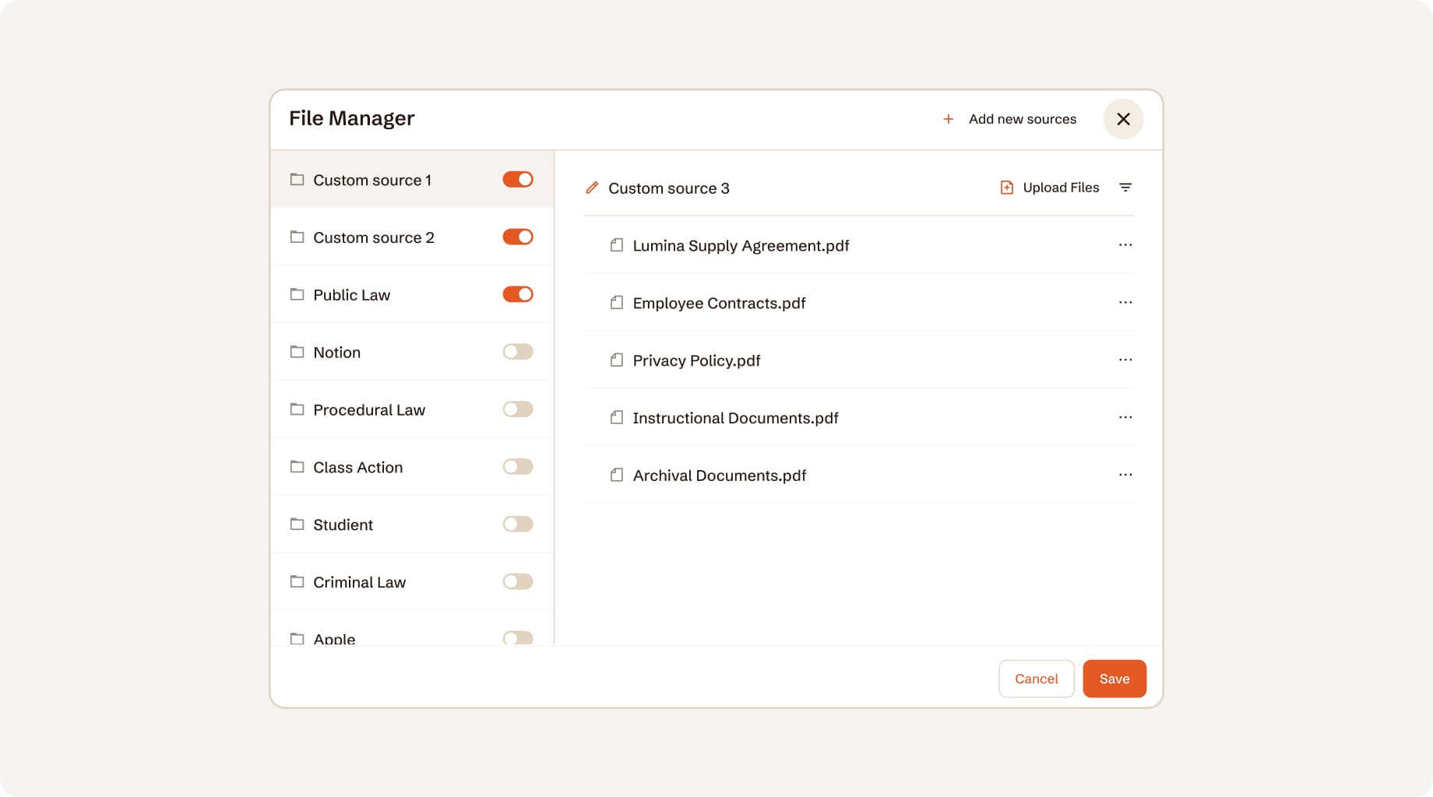Click the pencil edit icon beside Custom source 3
Screen dimensions: 1433x797
pyautogui.click(x=592, y=188)
